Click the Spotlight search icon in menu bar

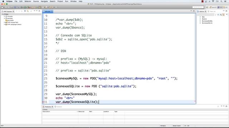pyautogui.click(x=221, y=1)
